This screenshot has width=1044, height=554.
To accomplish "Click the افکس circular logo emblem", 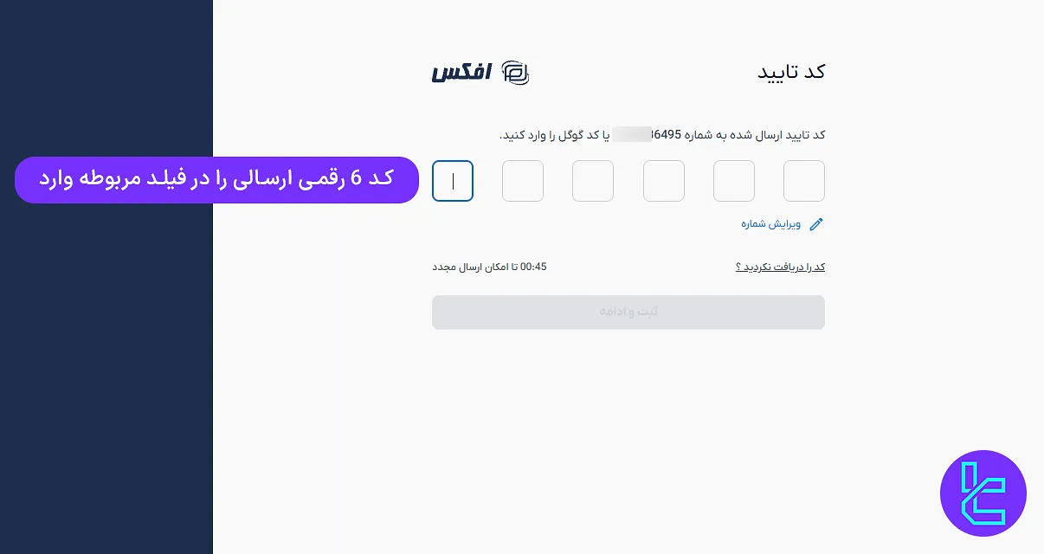I will [516, 74].
